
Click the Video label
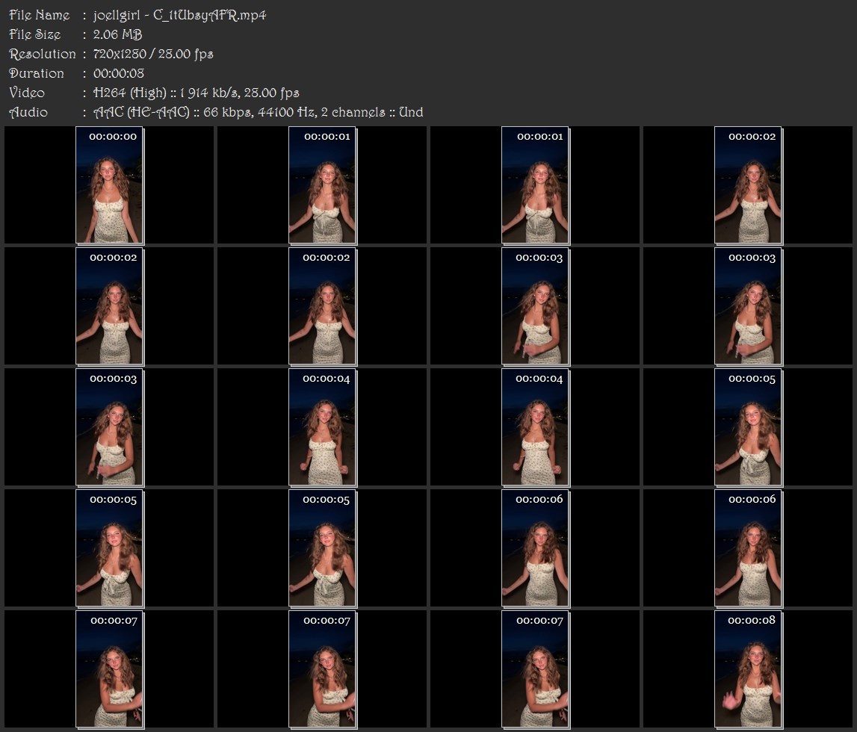coord(27,93)
